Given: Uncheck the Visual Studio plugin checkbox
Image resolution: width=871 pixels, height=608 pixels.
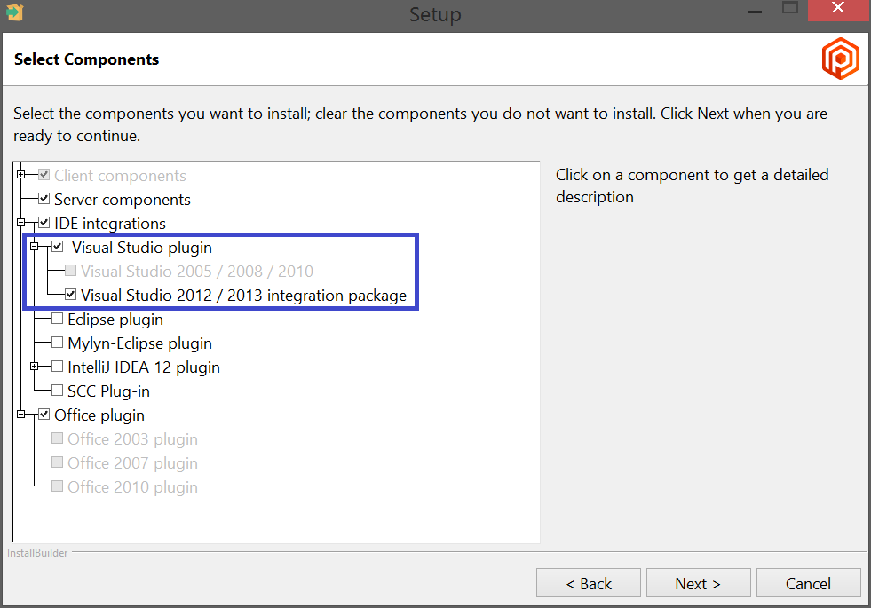Looking at the screenshot, I should (x=58, y=246).
